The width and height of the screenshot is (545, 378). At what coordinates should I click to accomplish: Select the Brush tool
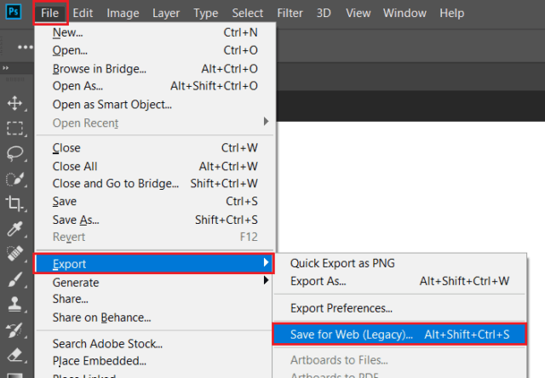click(x=15, y=279)
